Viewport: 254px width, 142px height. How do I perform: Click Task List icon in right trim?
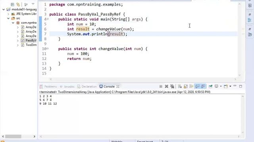(x=250, y=6)
